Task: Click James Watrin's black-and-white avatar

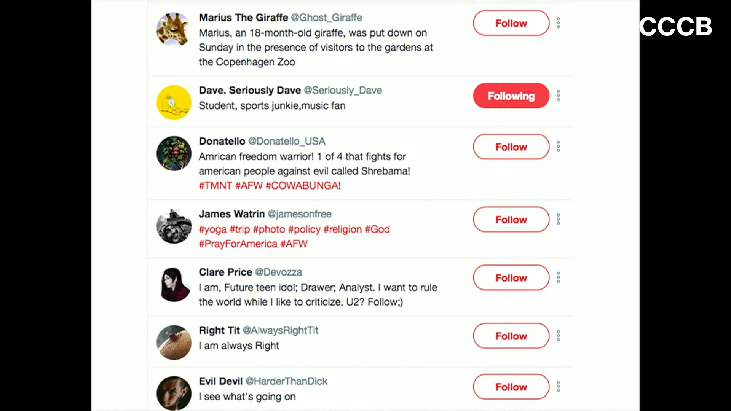Action: tap(174, 226)
